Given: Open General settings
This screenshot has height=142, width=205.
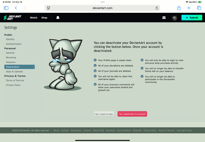Looking at the screenshot, I should point(10,53).
